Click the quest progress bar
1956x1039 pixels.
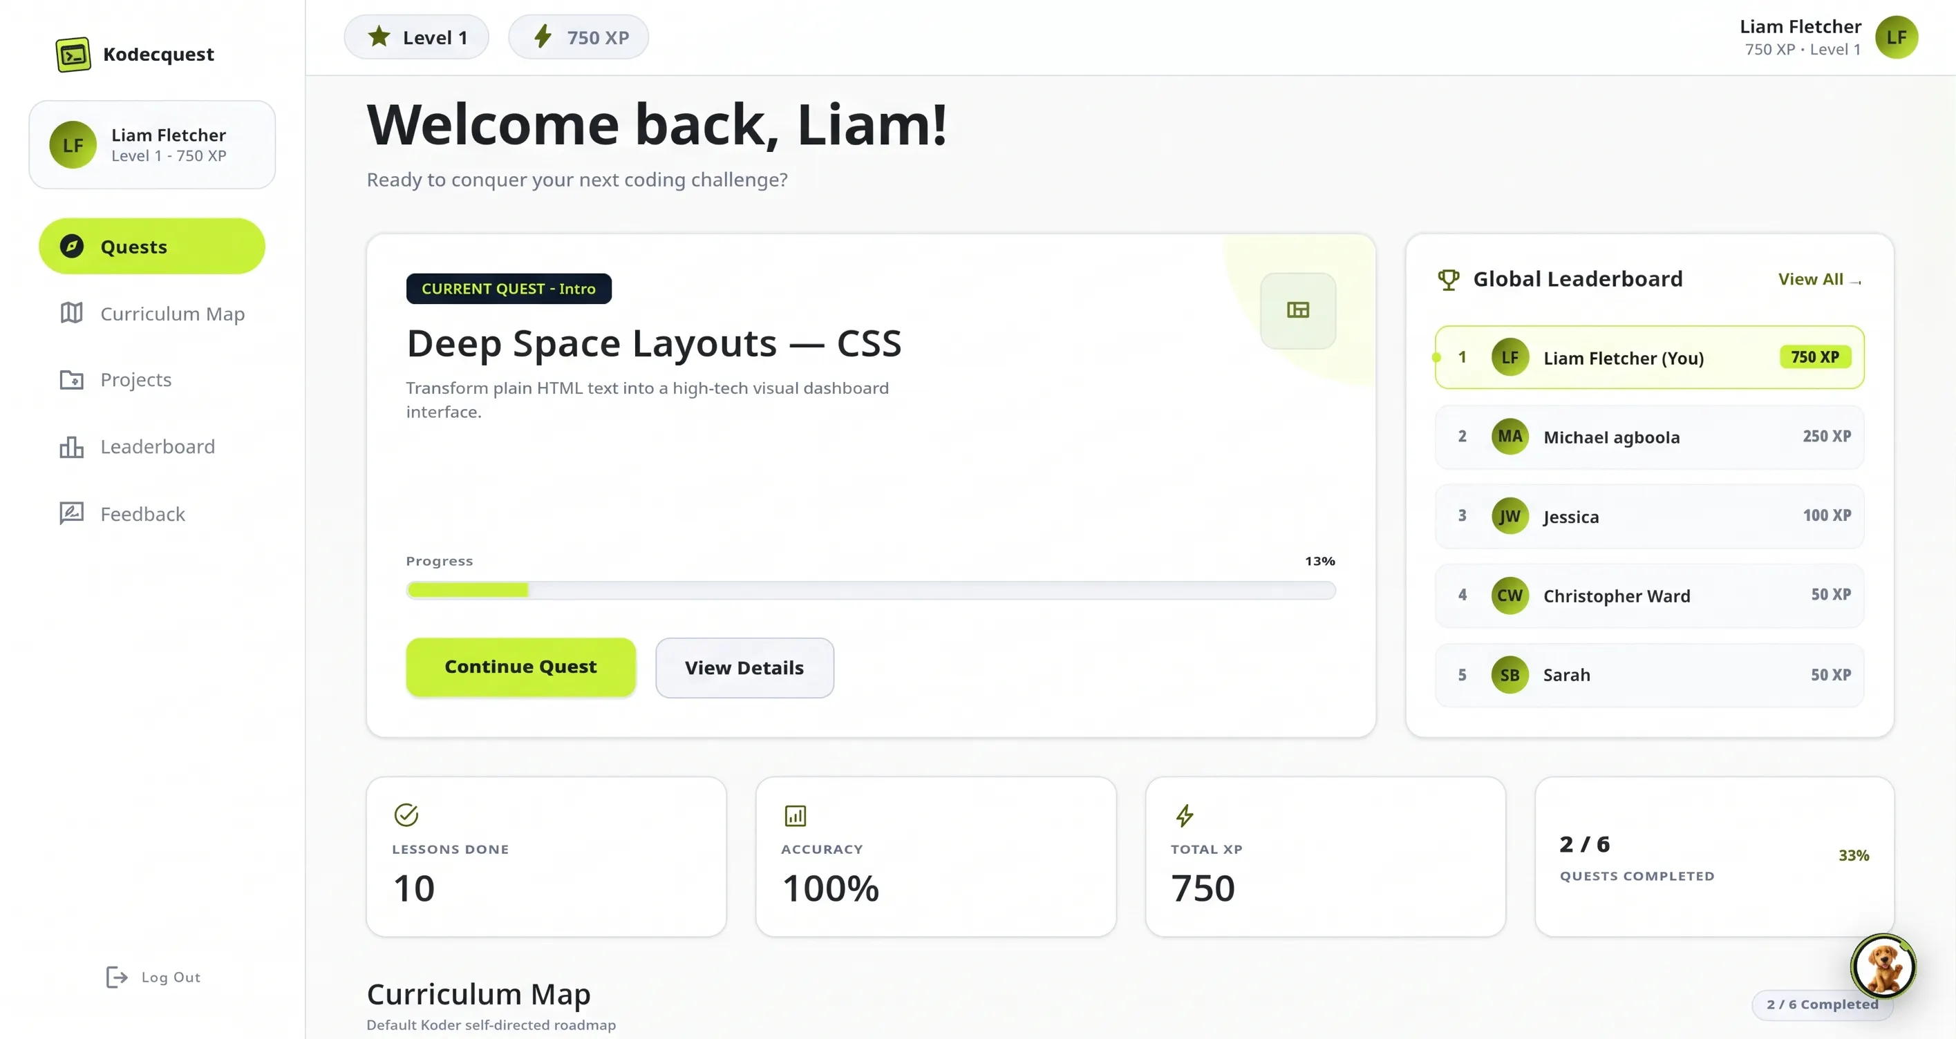[871, 590]
